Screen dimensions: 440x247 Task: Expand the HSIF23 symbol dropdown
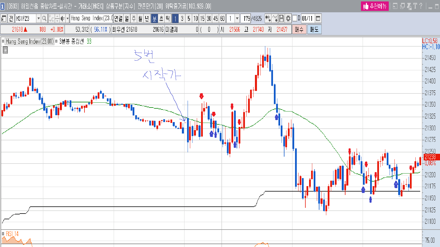click(x=38, y=19)
